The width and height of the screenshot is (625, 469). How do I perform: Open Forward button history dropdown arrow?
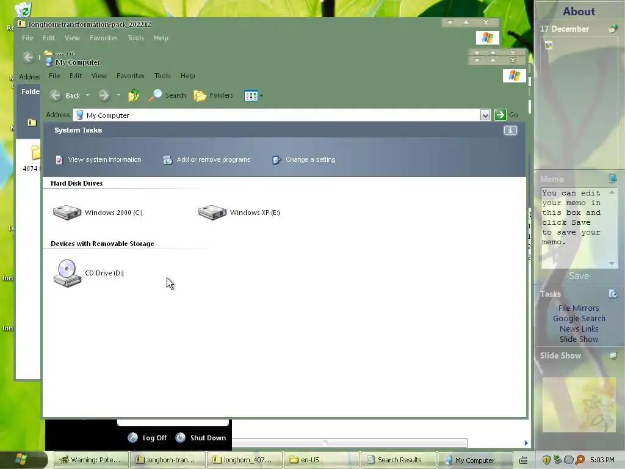click(118, 95)
